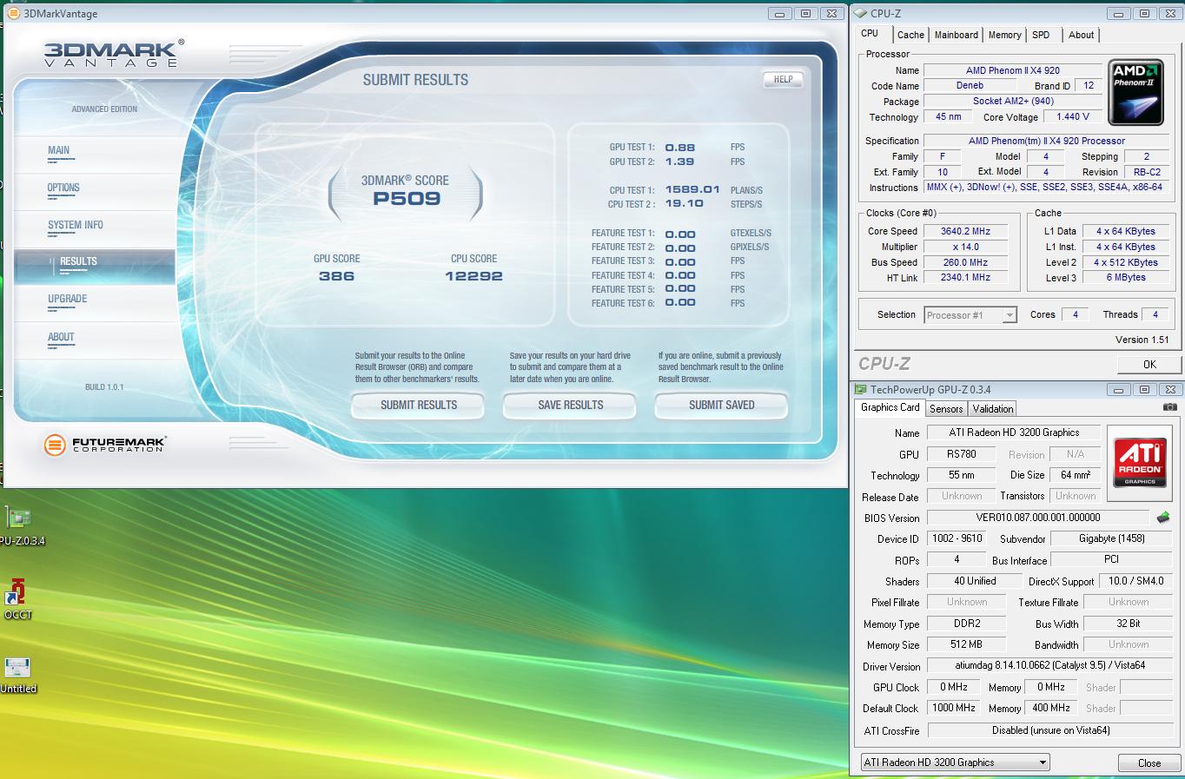Click the Device ID value 1002 - 9610
This screenshot has height=779, width=1185.
957,538
